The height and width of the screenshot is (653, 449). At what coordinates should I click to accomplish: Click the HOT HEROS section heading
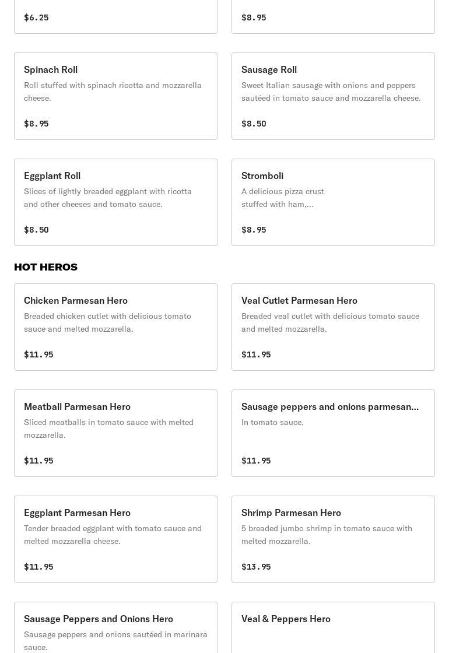45,267
